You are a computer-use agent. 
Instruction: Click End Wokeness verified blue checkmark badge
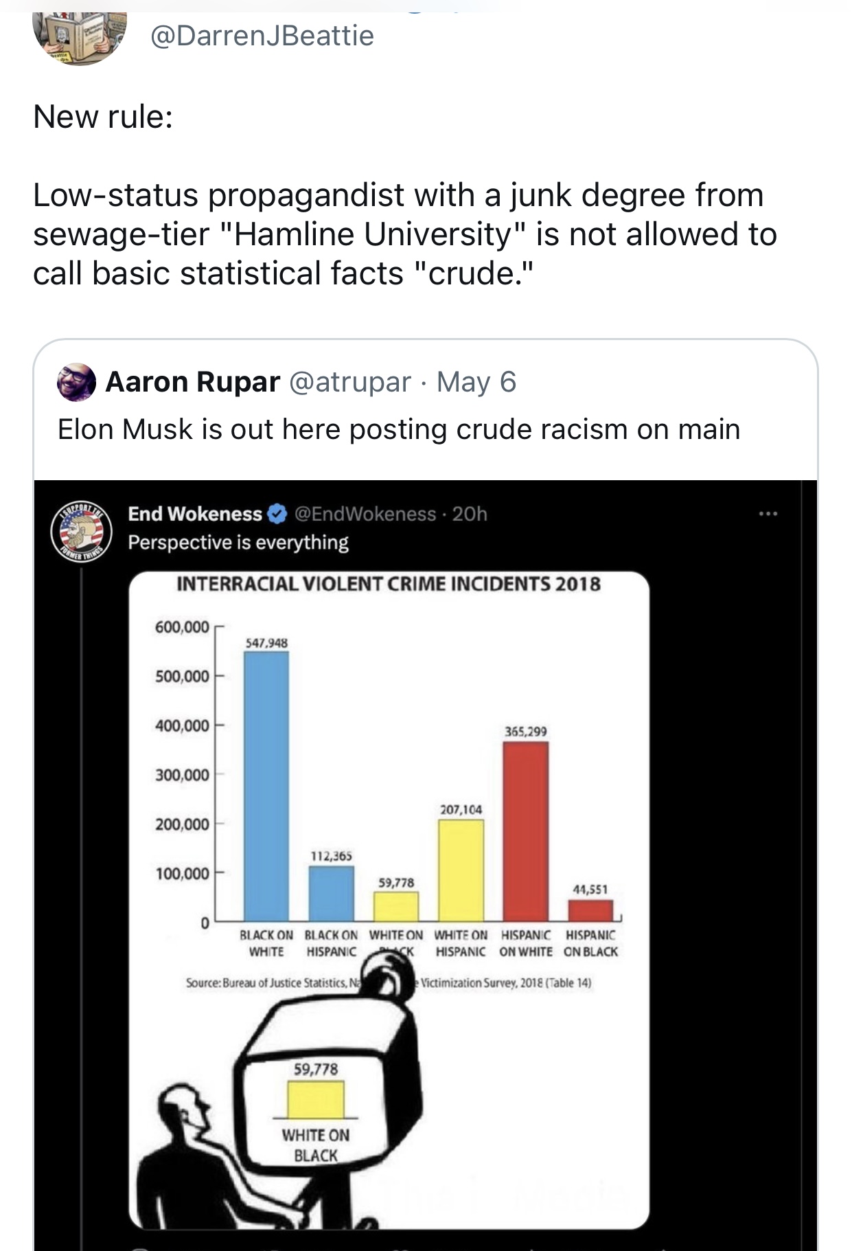[277, 514]
